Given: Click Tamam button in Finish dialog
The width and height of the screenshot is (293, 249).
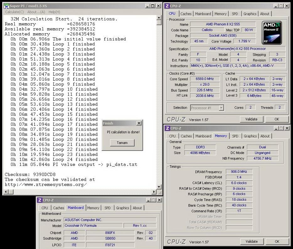Looking at the screenshot, I should pyautogui.click(x=122, y=143).
